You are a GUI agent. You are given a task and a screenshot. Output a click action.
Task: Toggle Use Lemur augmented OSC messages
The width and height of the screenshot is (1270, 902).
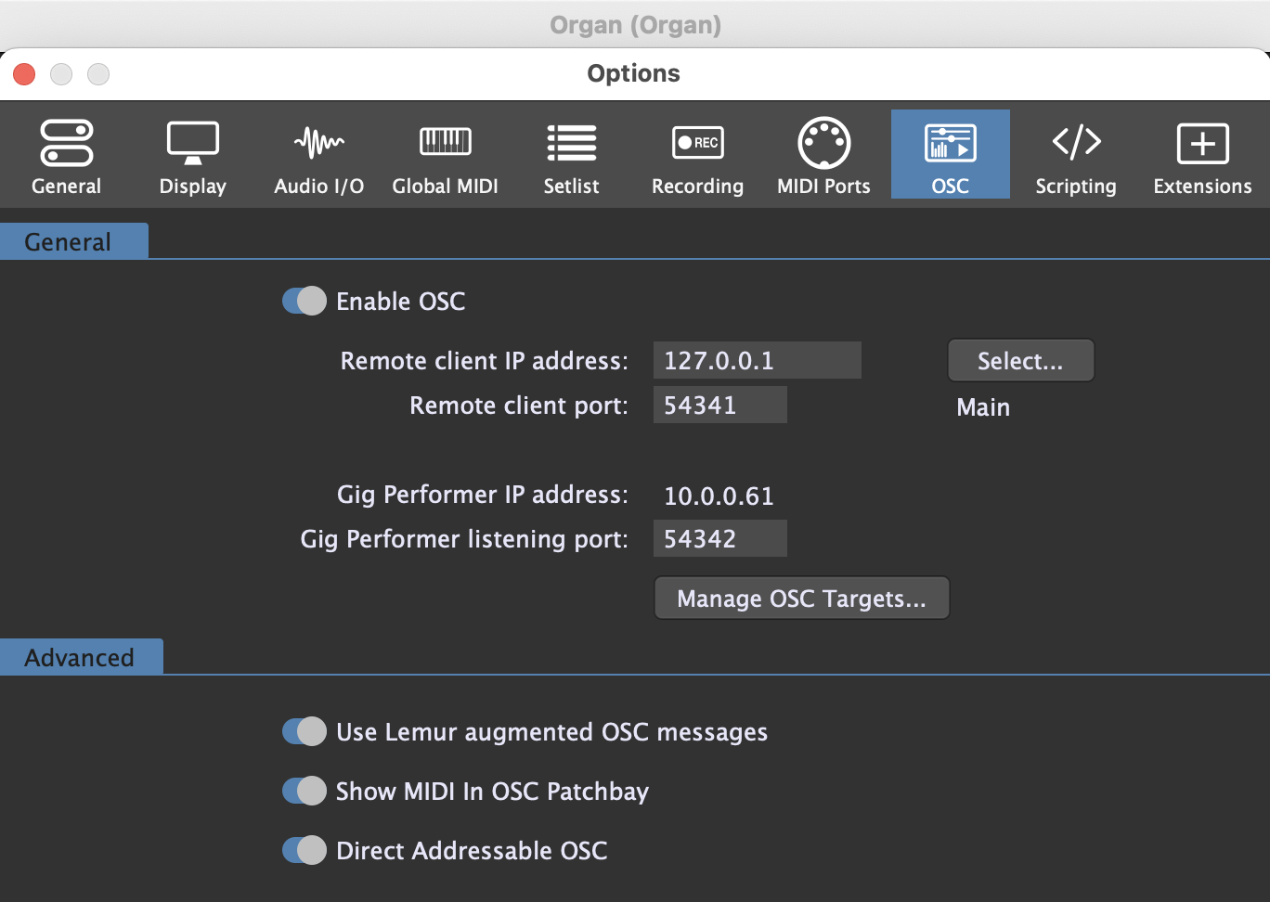tap(305, 731)
